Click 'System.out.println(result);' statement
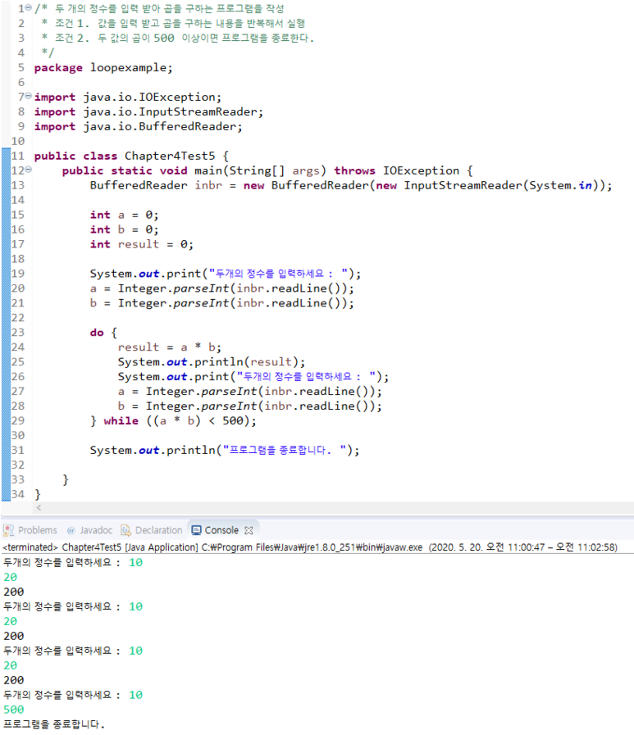The image size is (634, 735). pyautogui.click(x=211, y=362)
